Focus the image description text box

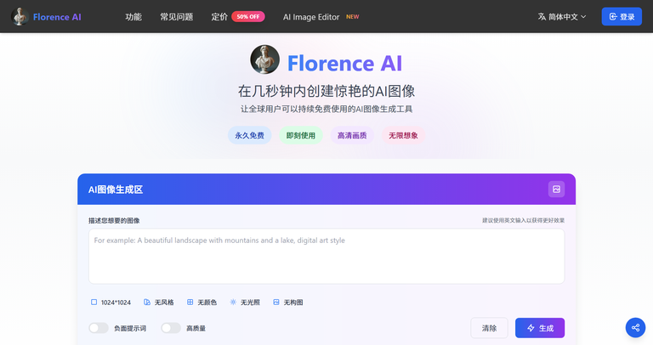point(326,256)
